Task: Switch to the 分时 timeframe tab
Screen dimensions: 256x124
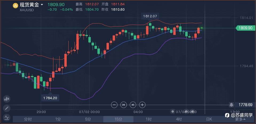Action: (28, 119)
